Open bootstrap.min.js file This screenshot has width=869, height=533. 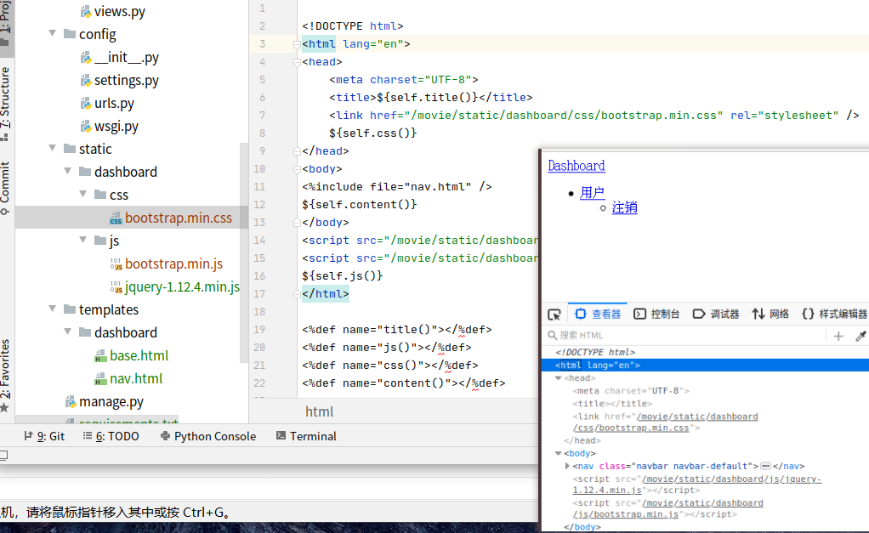pos(174,264)
